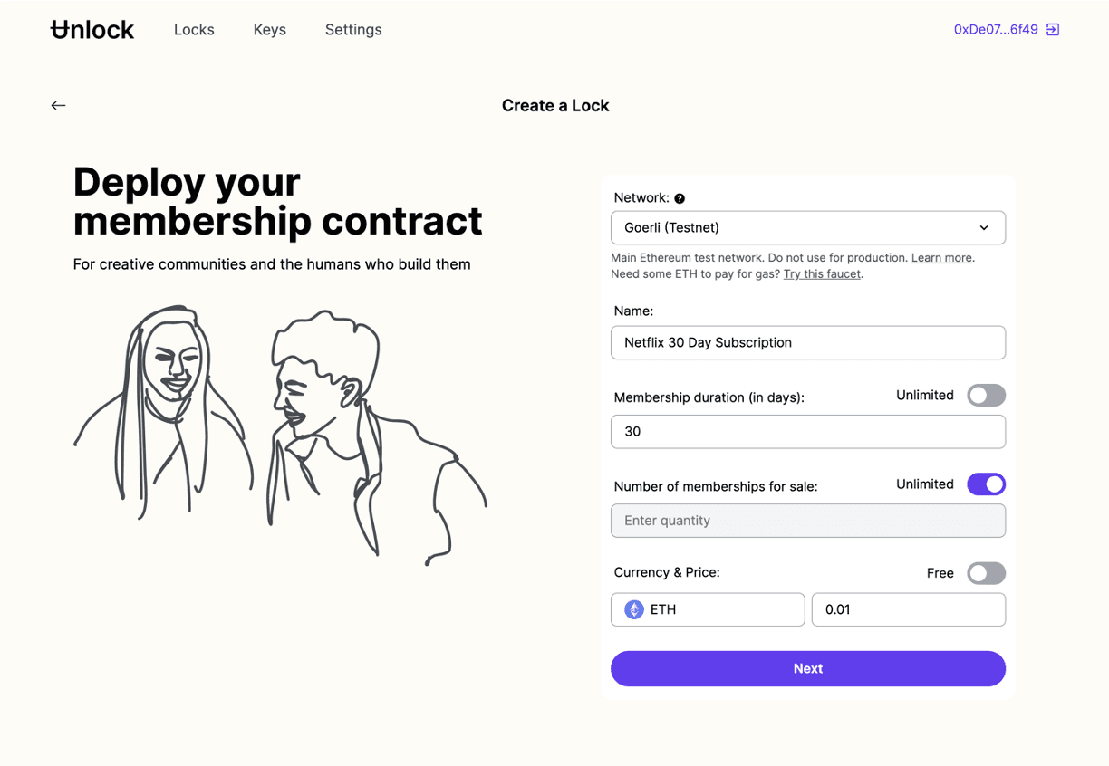Click the ETH currency icon

coord(634,609)
